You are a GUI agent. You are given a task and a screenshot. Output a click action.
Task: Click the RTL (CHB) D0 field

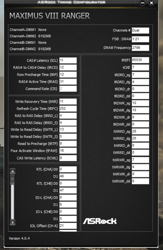68,183
